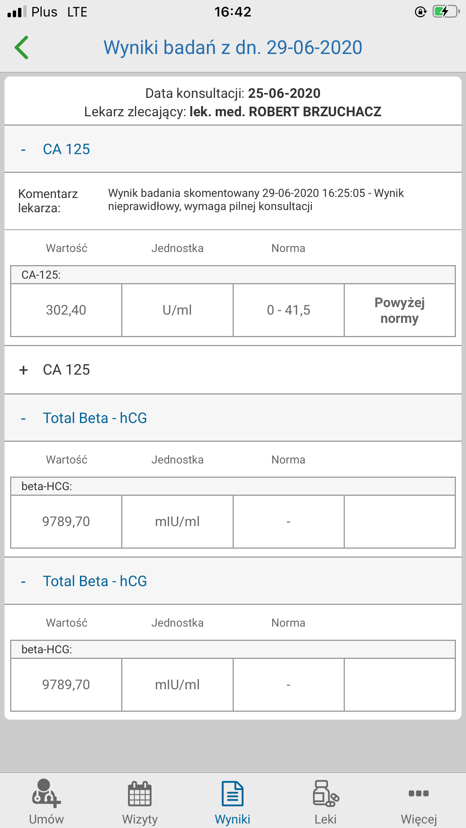The image size is (466, 828).
Task: Tap the battery charging status icon
Action: click(x=446, y=12)
